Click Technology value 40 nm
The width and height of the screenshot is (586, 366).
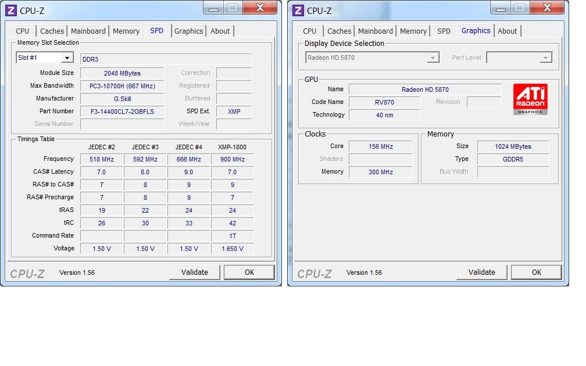tap(384, 115)
